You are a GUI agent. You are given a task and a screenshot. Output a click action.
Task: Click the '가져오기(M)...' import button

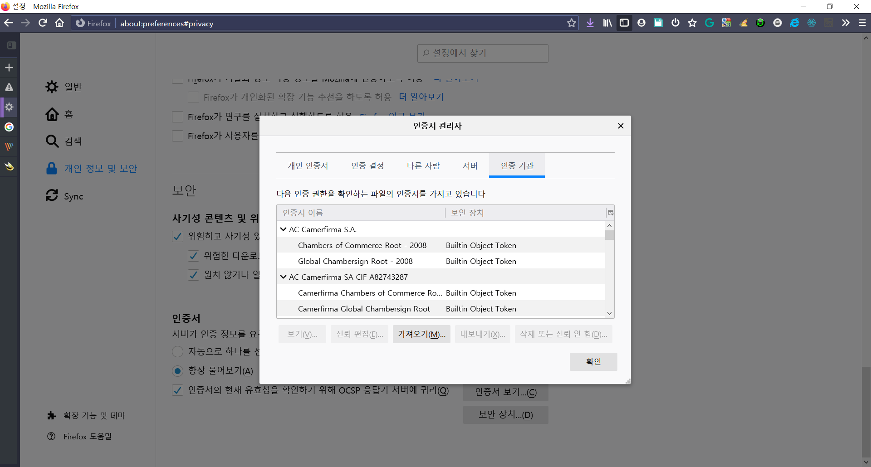click(x=421, y=334)
